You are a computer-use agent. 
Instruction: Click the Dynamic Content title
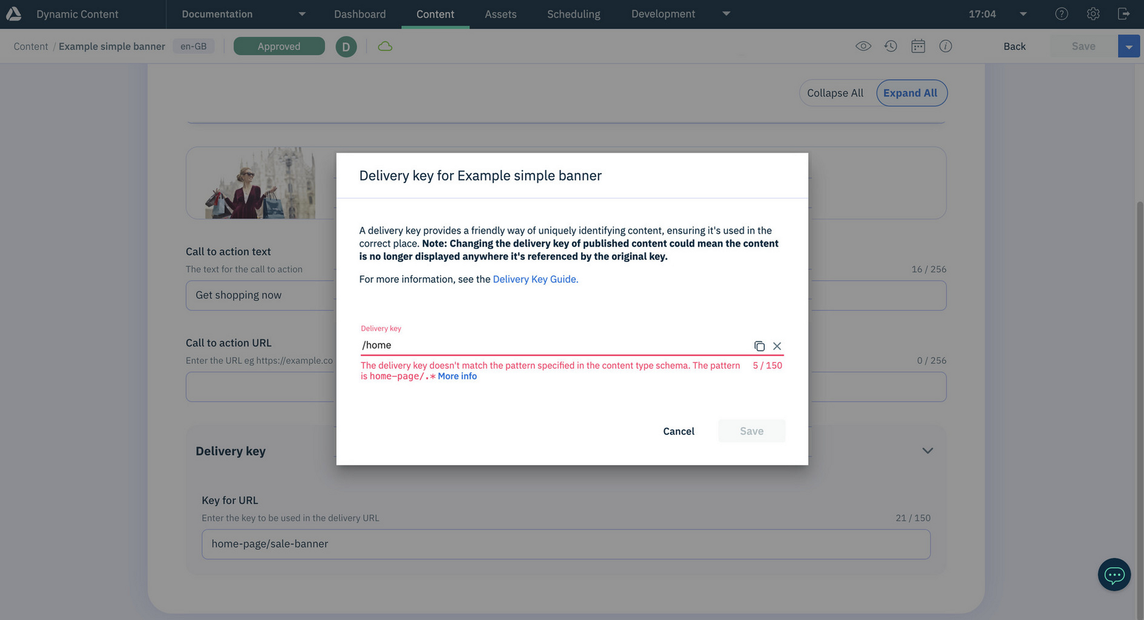pos(77,14)
